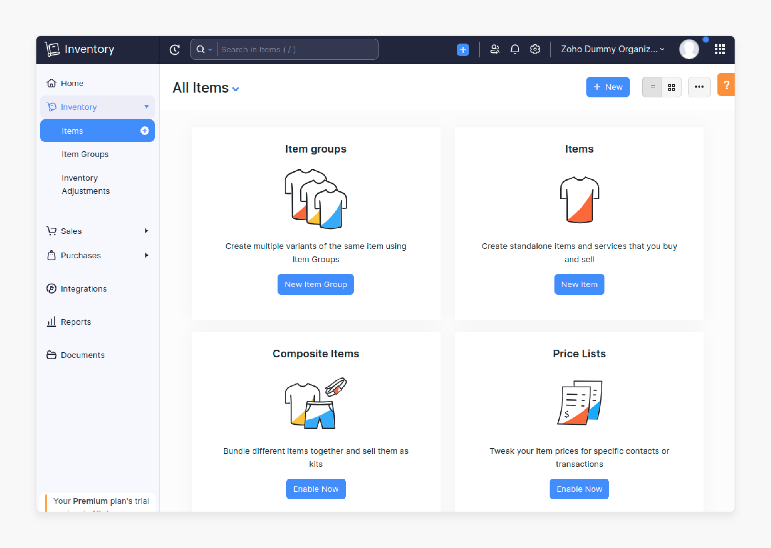Focus the Search in Items field

point(297,50)
